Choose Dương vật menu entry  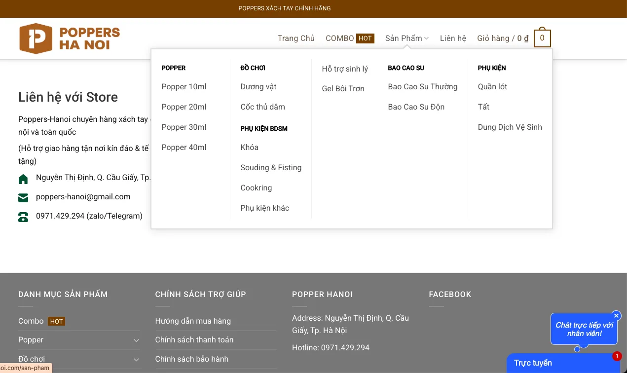click(x=258, y=86)
